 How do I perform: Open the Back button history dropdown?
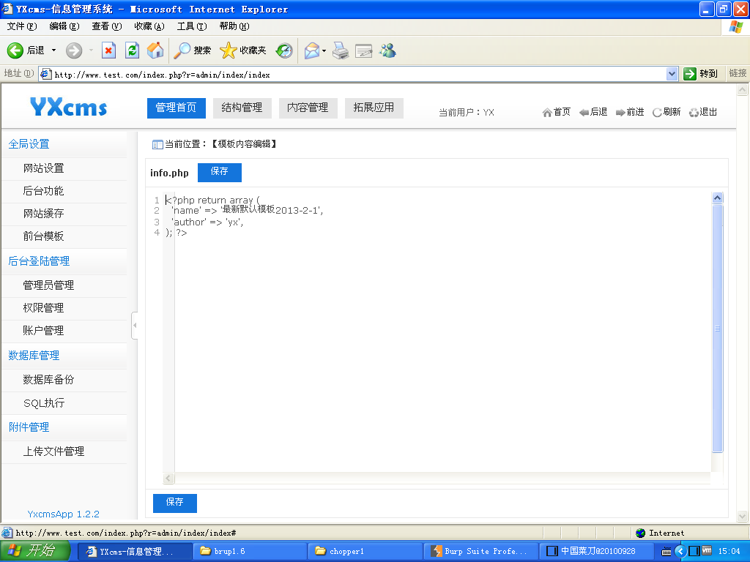(x=53, y=50)
